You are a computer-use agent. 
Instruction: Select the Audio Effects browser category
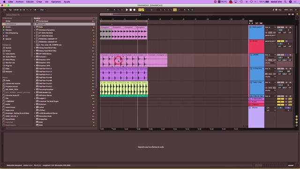click(x=11, y=57)
